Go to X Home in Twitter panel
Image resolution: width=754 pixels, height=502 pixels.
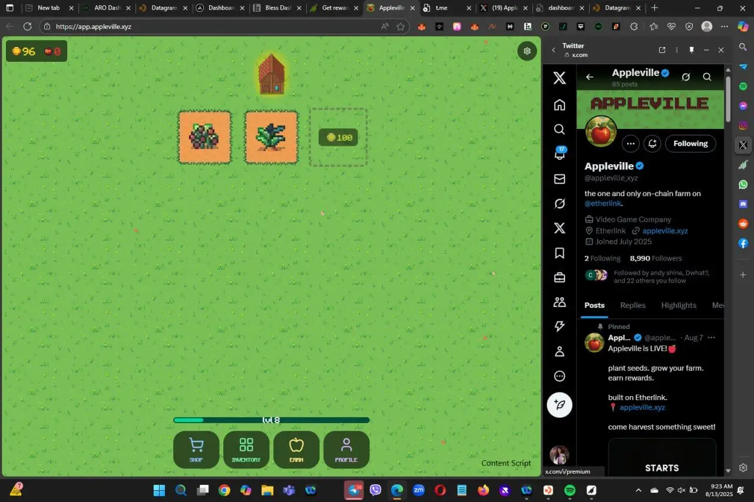click(560, 105)
